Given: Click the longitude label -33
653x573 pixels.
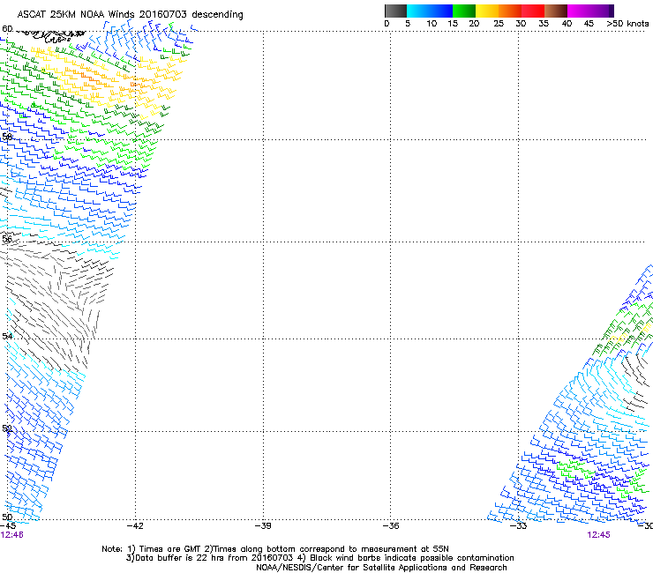Looking at the screenshot, I should [x=519, y=526].
